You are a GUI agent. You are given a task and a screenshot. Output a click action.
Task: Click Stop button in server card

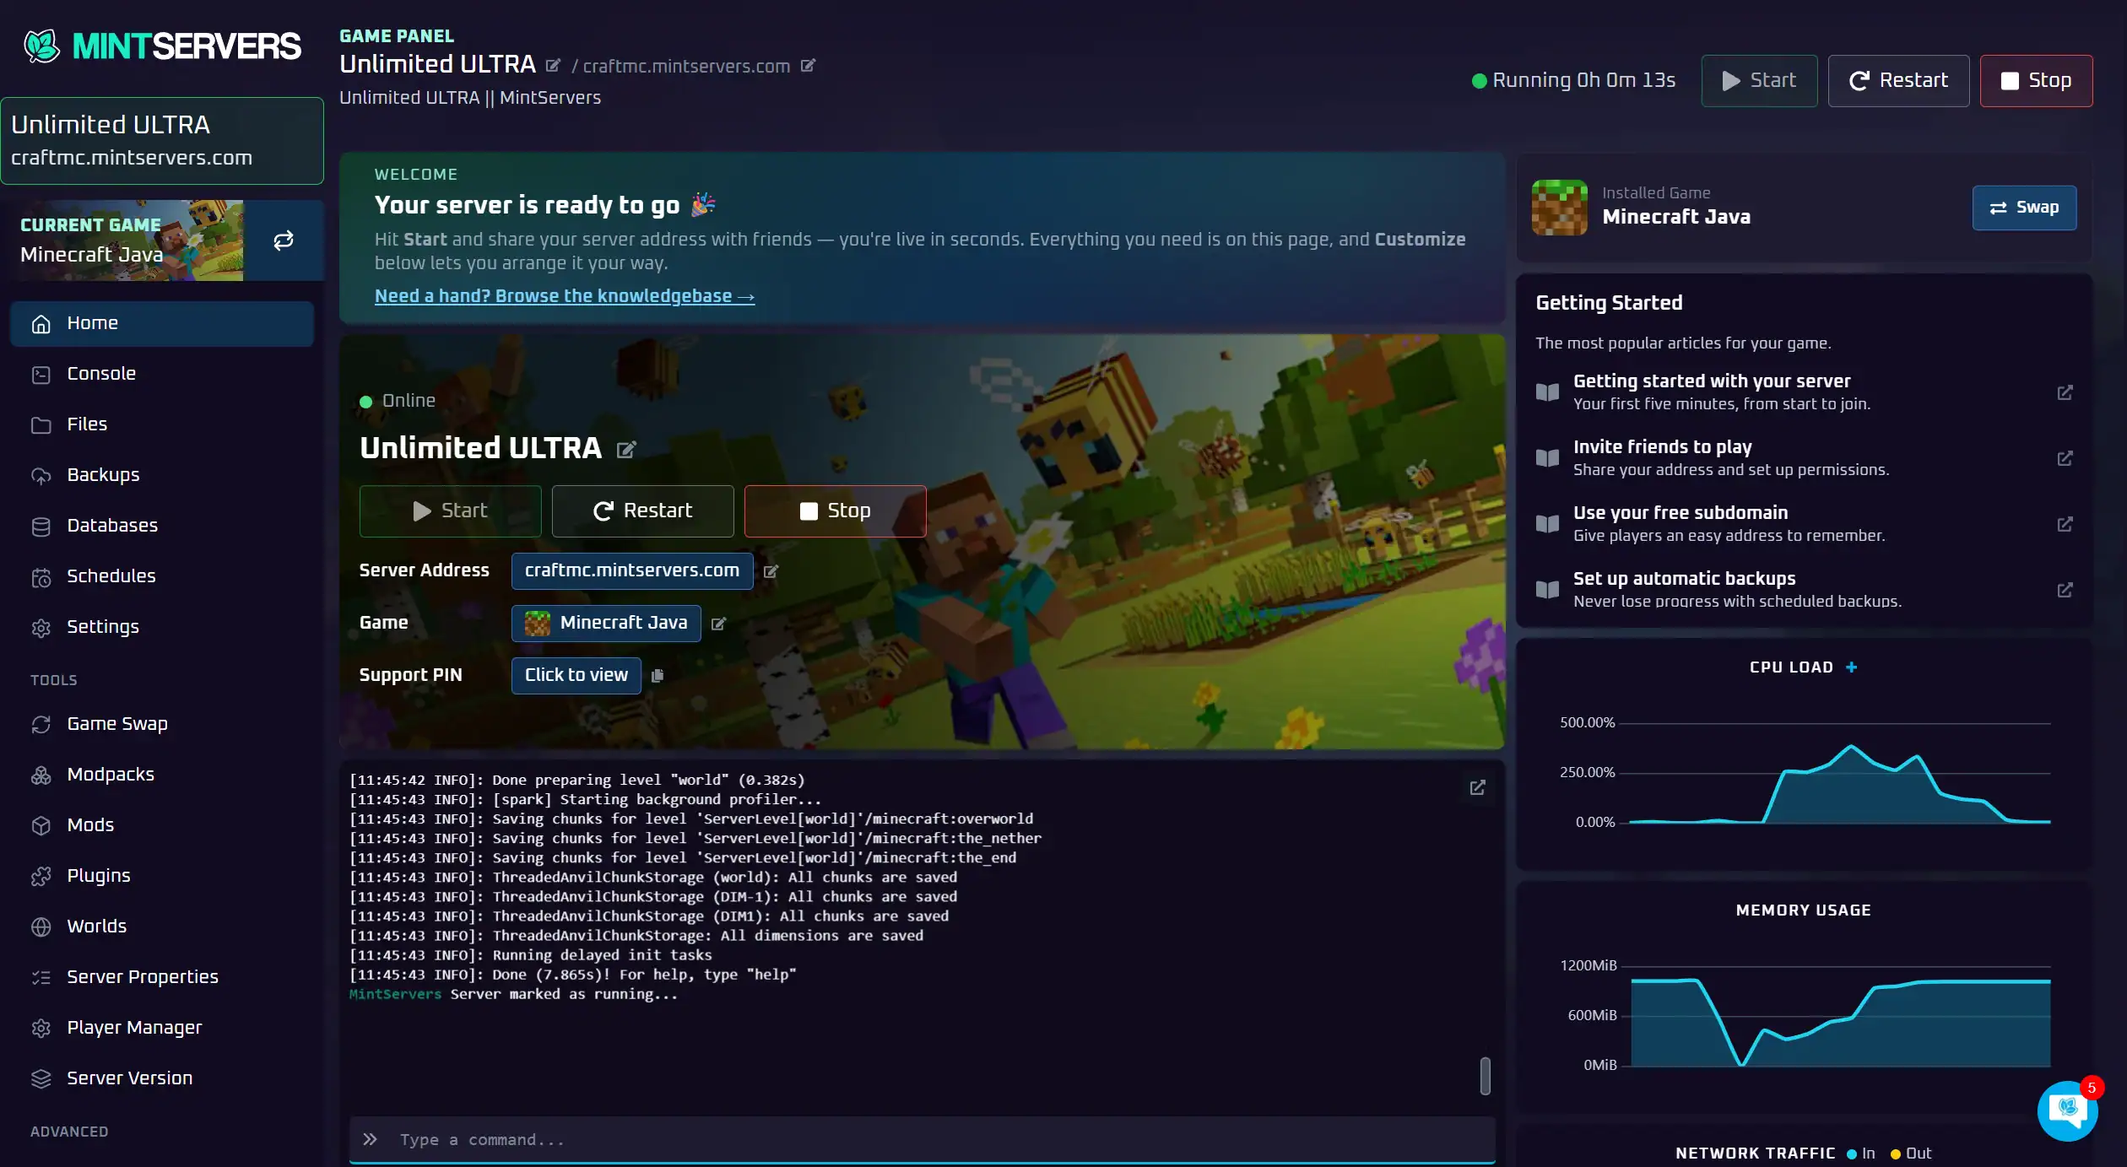tap(835, 511)
